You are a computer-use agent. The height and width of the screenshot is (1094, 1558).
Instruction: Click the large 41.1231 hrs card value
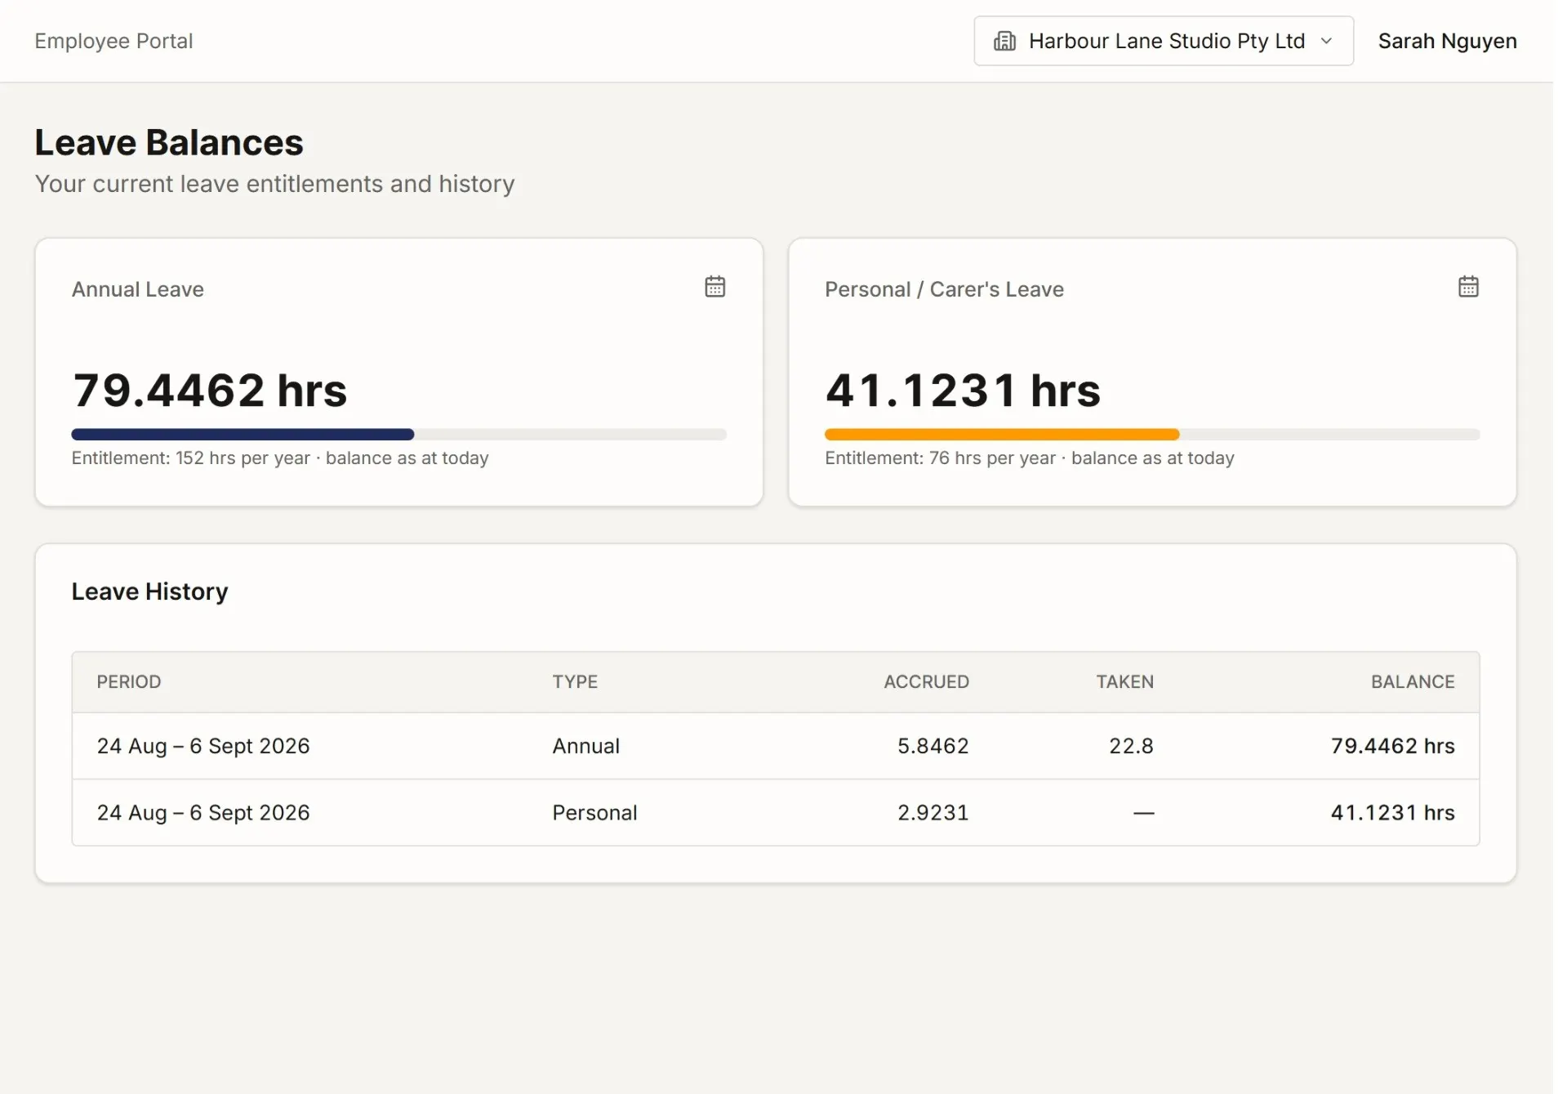click(x=963, y=390)
